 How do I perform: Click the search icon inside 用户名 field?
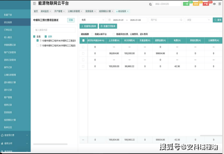[181, 20]
